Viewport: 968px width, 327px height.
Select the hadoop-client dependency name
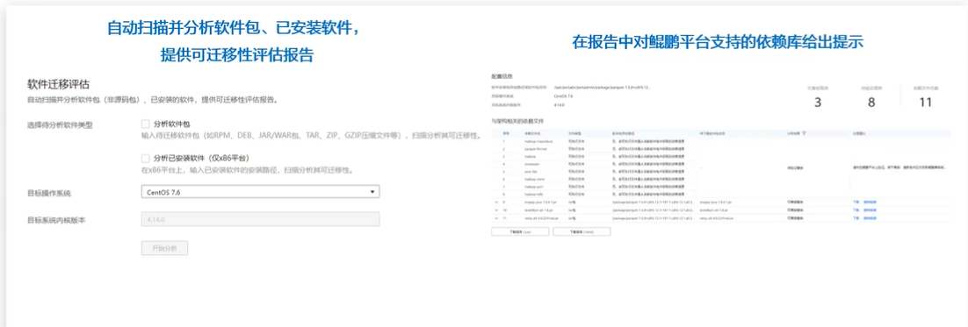point(535,179)
